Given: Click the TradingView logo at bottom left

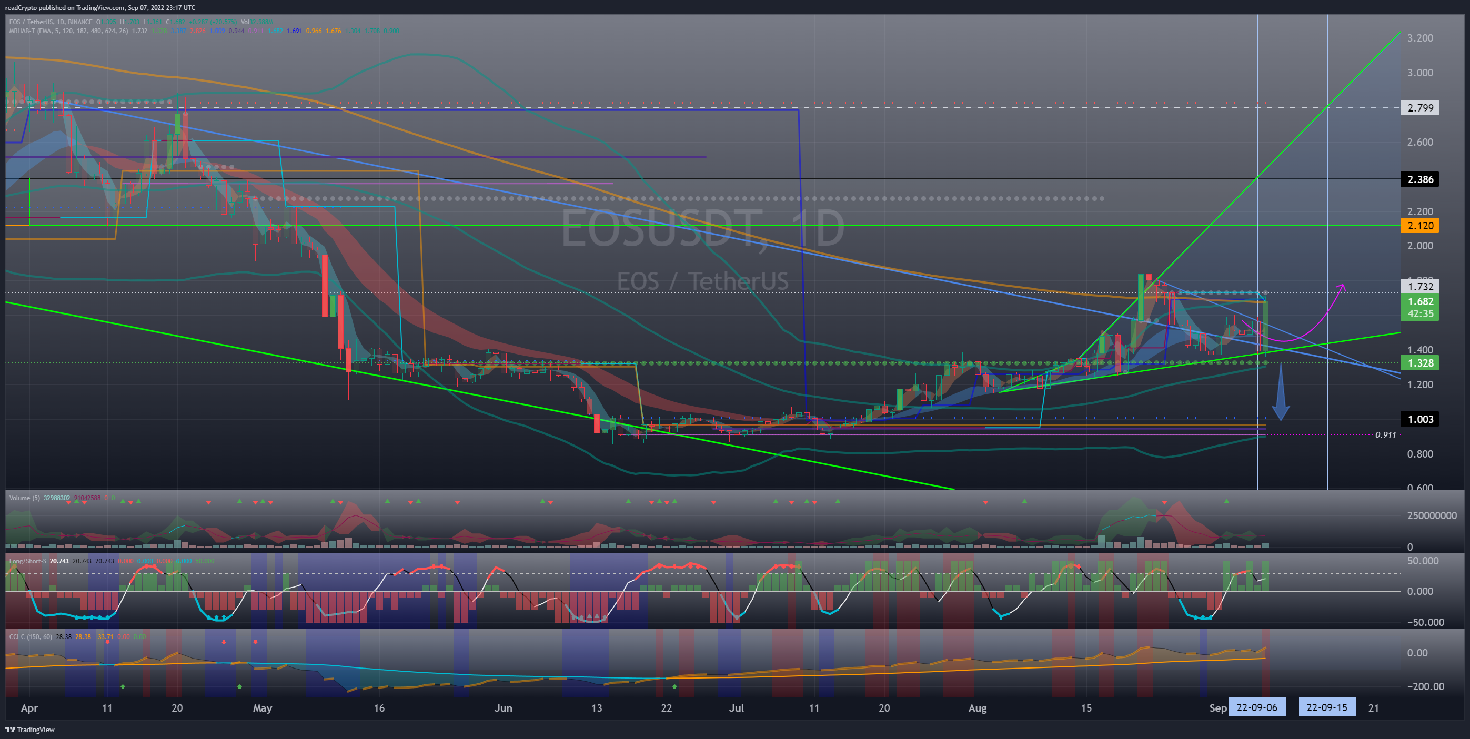Looking at the screenshot, I should (x=30, y=730).
